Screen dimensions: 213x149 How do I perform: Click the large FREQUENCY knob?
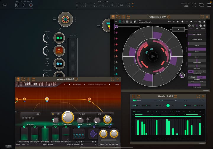click(68, 117)
